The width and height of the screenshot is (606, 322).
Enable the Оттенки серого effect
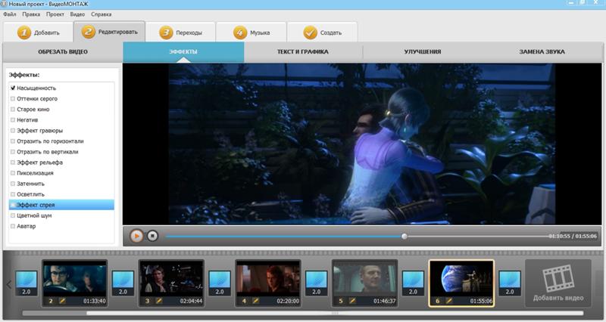(13, 99)
